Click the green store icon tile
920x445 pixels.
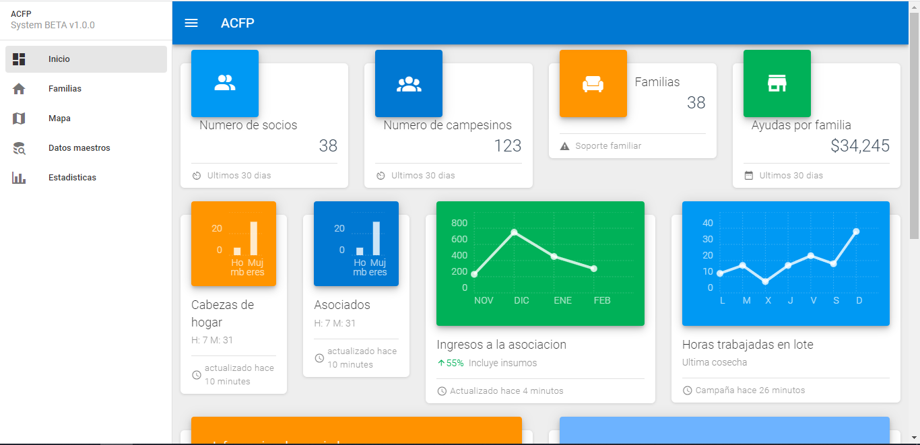point(777,83)
